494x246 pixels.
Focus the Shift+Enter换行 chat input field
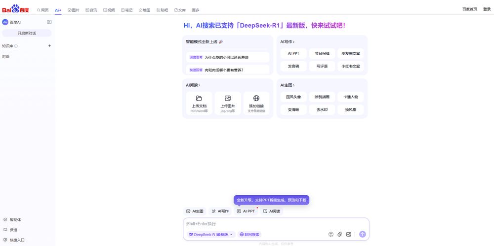pyautogui.click(x=276, y=224)
